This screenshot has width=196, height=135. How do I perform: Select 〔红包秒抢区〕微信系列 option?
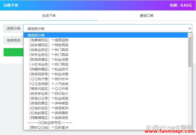coord(106,108)
